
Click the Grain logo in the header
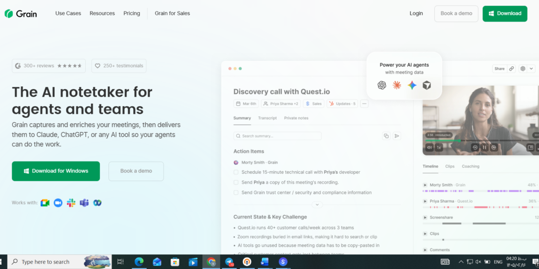click(x=21, y=14)
